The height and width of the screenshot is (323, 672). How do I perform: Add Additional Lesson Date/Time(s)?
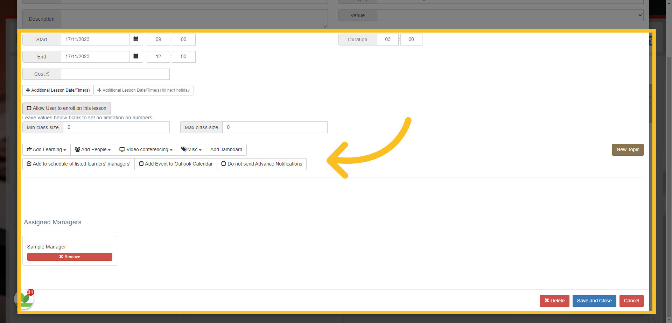58,90
